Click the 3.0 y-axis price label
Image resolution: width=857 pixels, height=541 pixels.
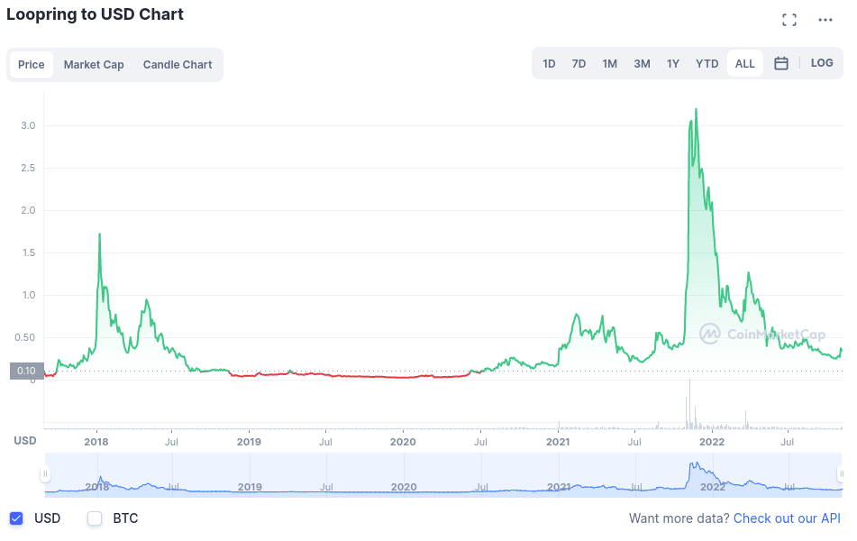pos(28,126)
